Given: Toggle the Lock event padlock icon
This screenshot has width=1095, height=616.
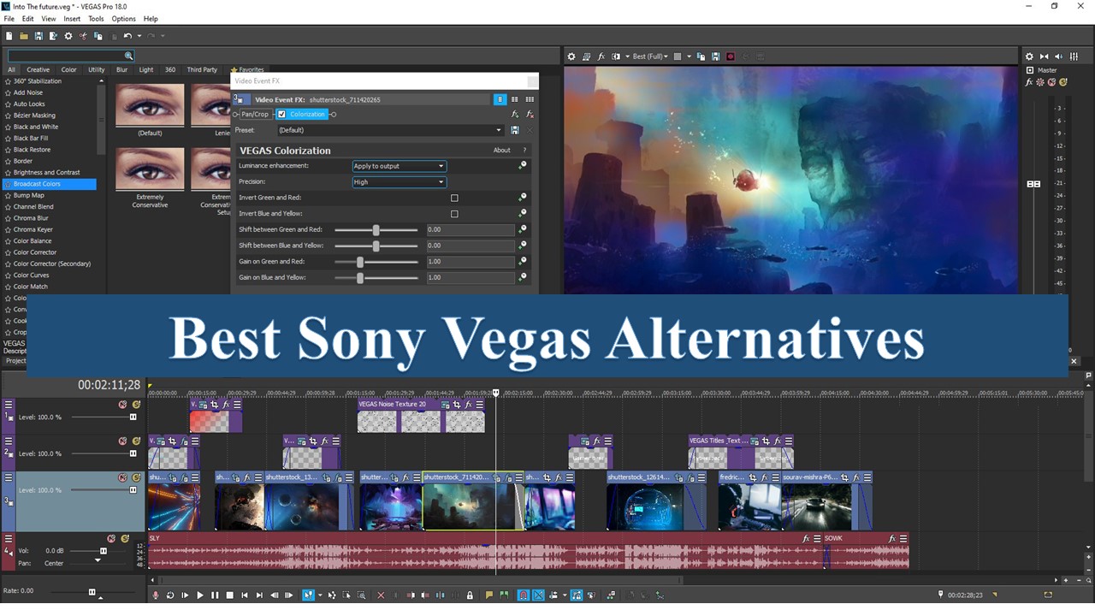Looking at the screenshot, I should tap(470, 595).
